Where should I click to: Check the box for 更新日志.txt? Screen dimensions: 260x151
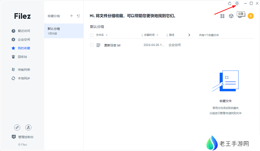[x=92, y=45]
